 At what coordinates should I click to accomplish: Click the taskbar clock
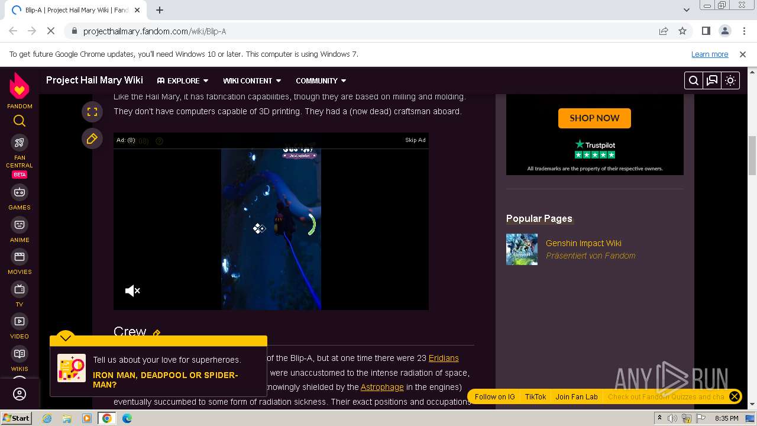(x=726, y=418)
